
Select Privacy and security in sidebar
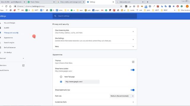pos(11,33)
